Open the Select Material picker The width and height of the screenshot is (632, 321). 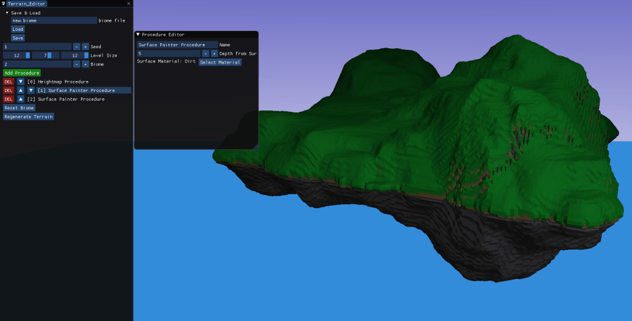(x=220, y=62)
